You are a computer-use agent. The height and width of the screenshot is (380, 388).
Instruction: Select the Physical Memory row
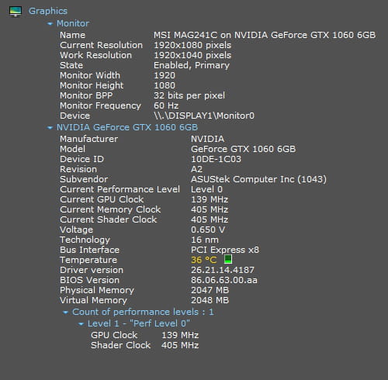[144, 290]
